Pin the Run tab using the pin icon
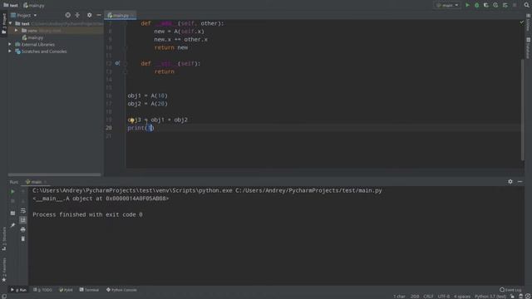 point(12,225)
